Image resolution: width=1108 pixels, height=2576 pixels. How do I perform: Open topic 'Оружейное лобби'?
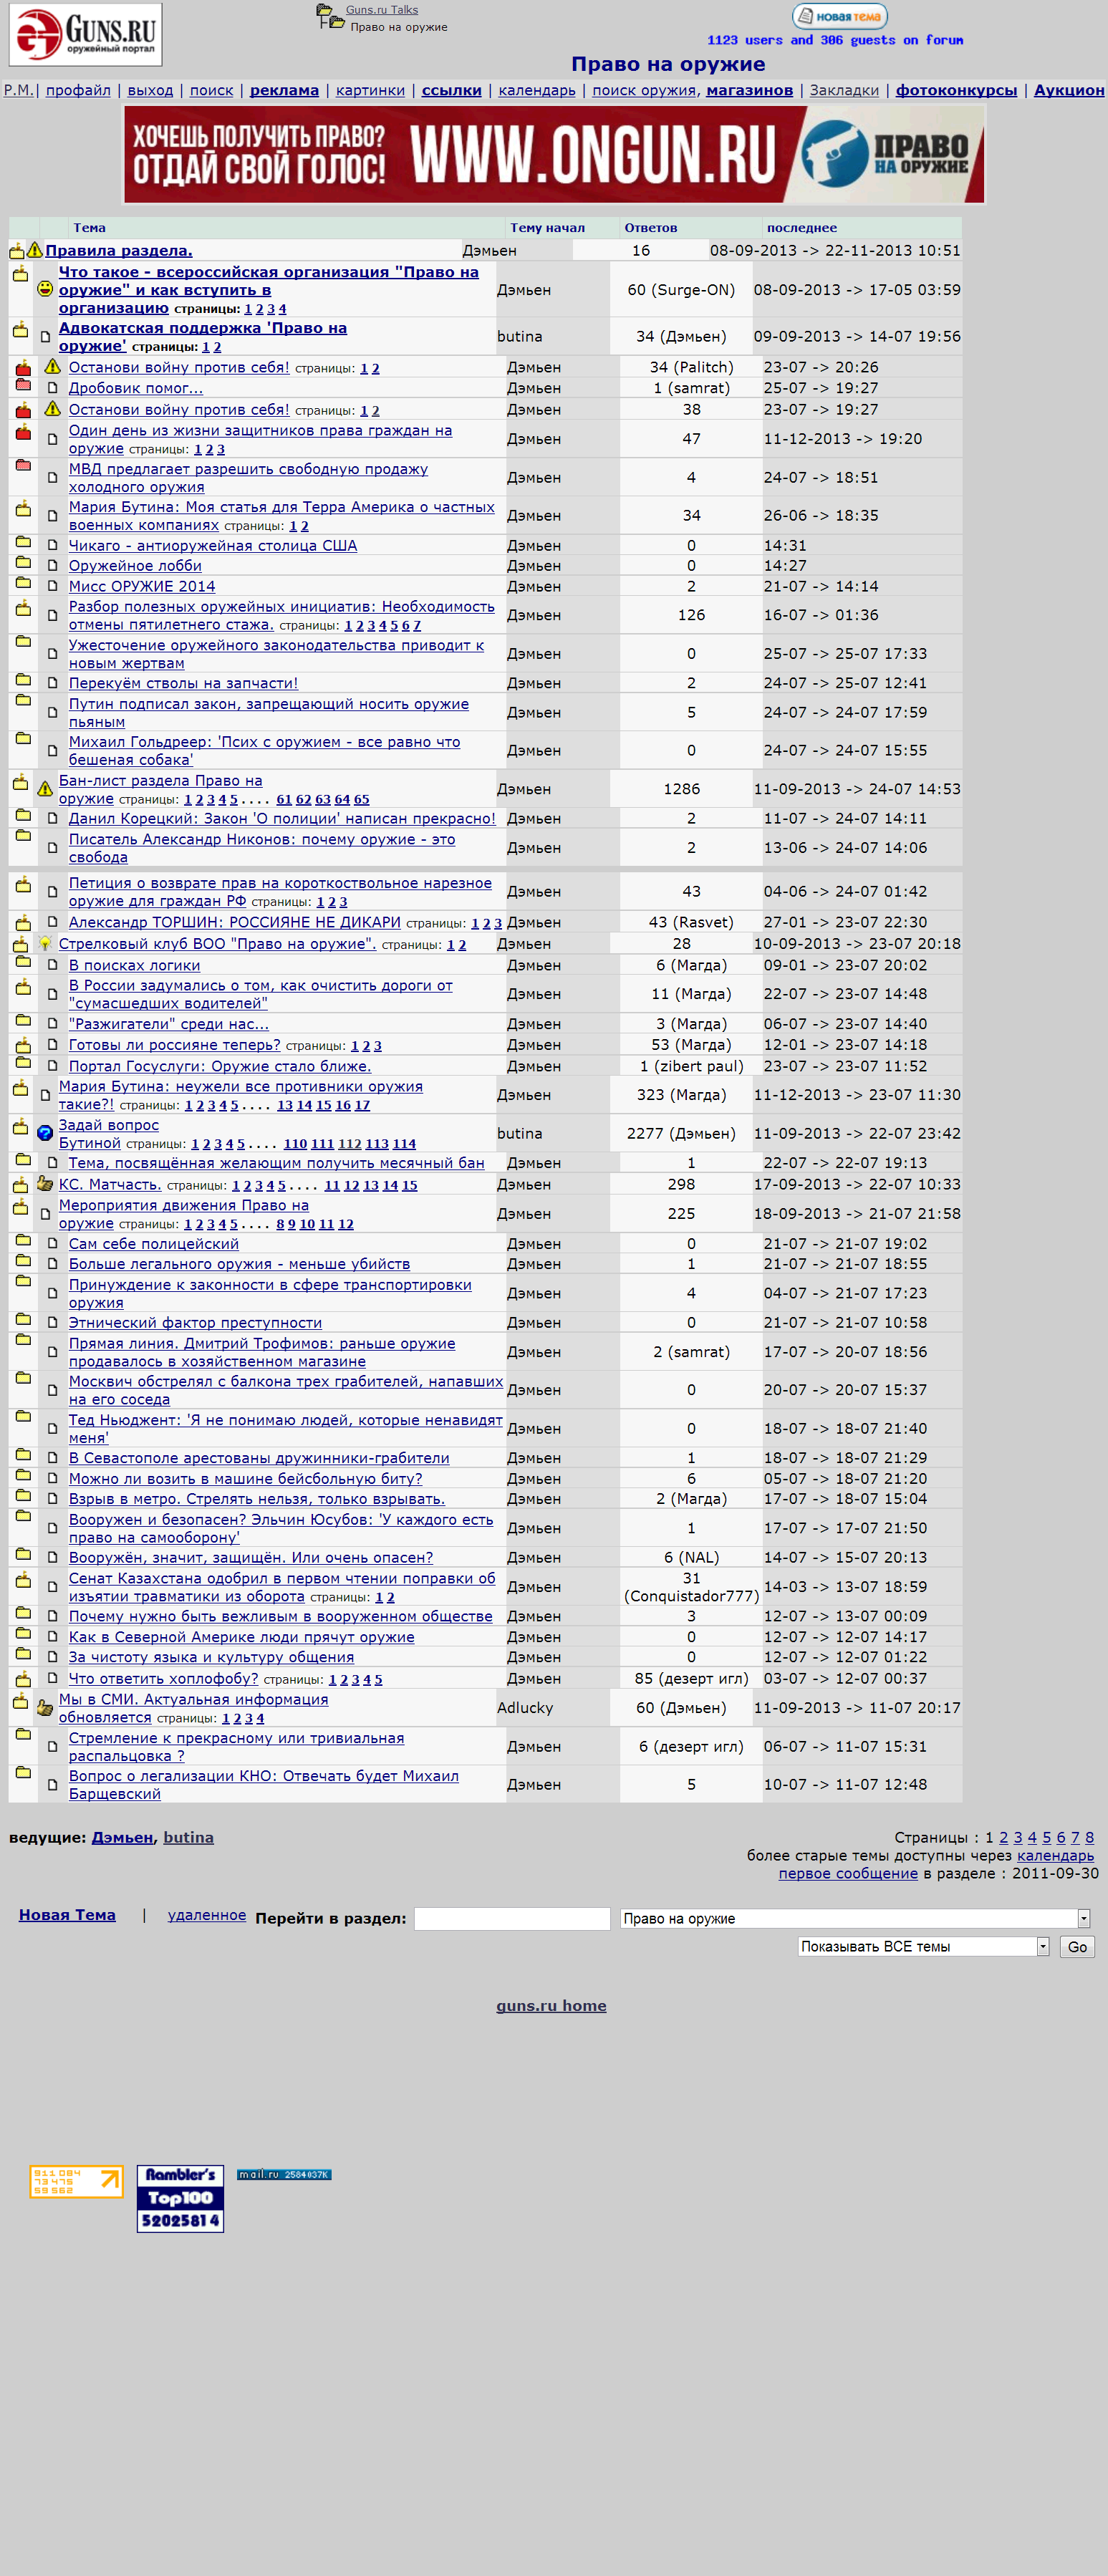(x=135, y=566)
